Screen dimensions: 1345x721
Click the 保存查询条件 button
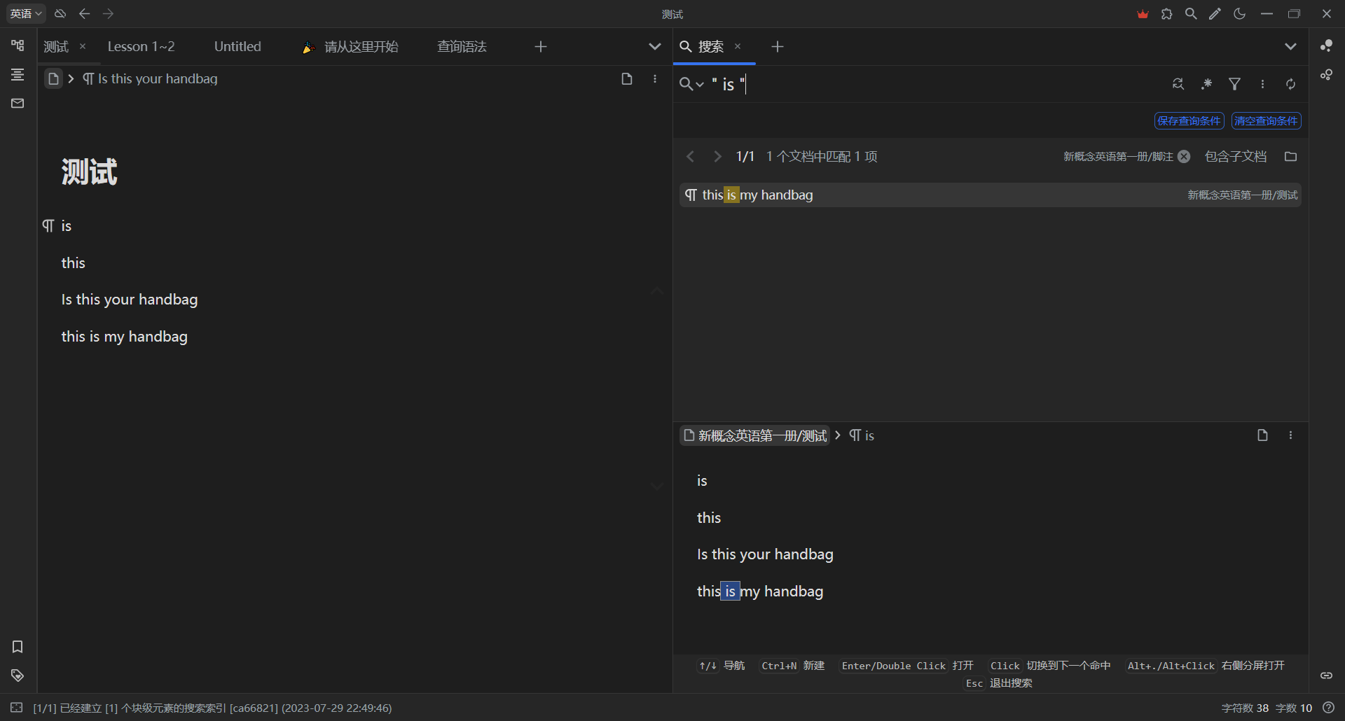(1189, 120)
